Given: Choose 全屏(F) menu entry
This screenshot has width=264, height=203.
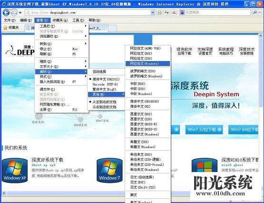Looking at the screenshot, I should pos(62,110).
